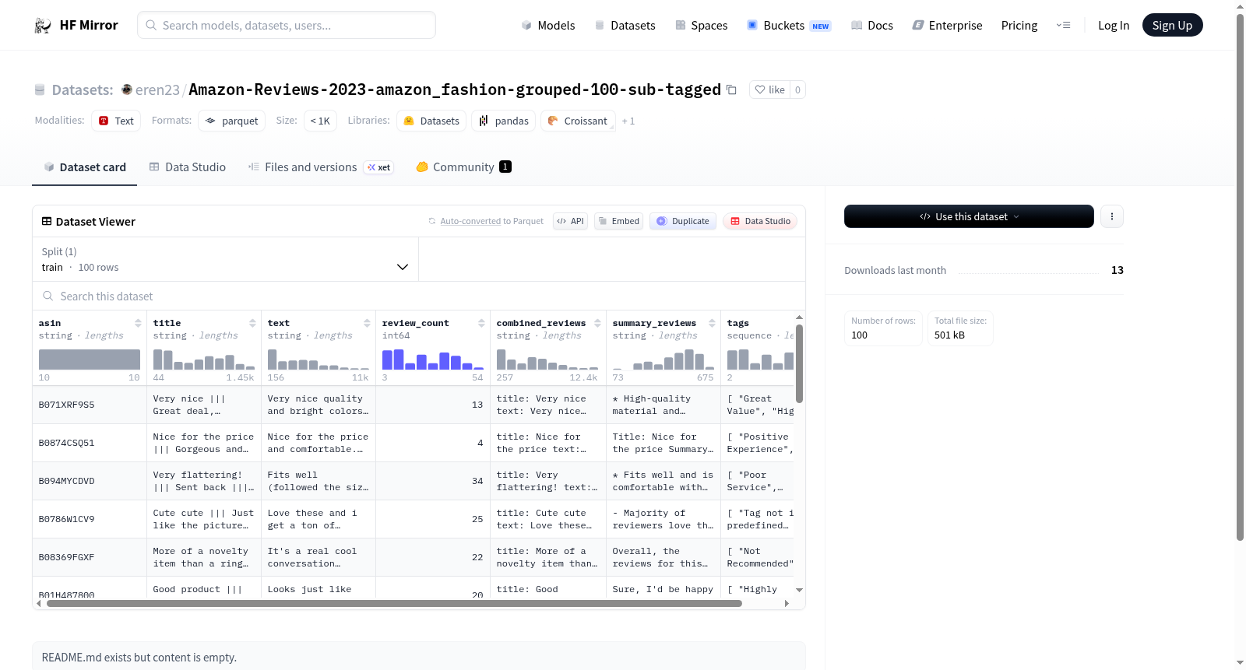Open Files and versions tab
Viewport: 1246px width, 670px height.
tap(321, 167)
